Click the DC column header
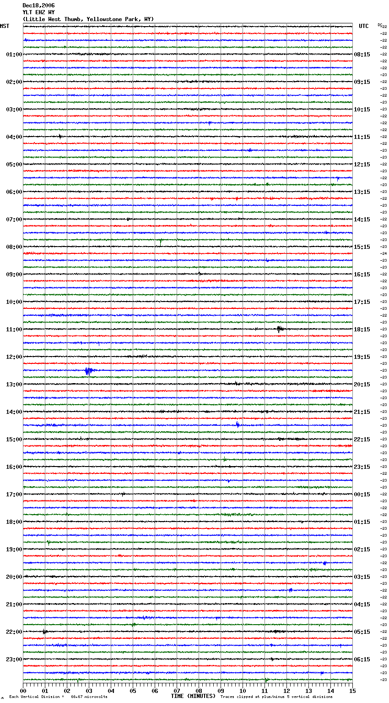The image size is (389, 703). pos(380,25)
